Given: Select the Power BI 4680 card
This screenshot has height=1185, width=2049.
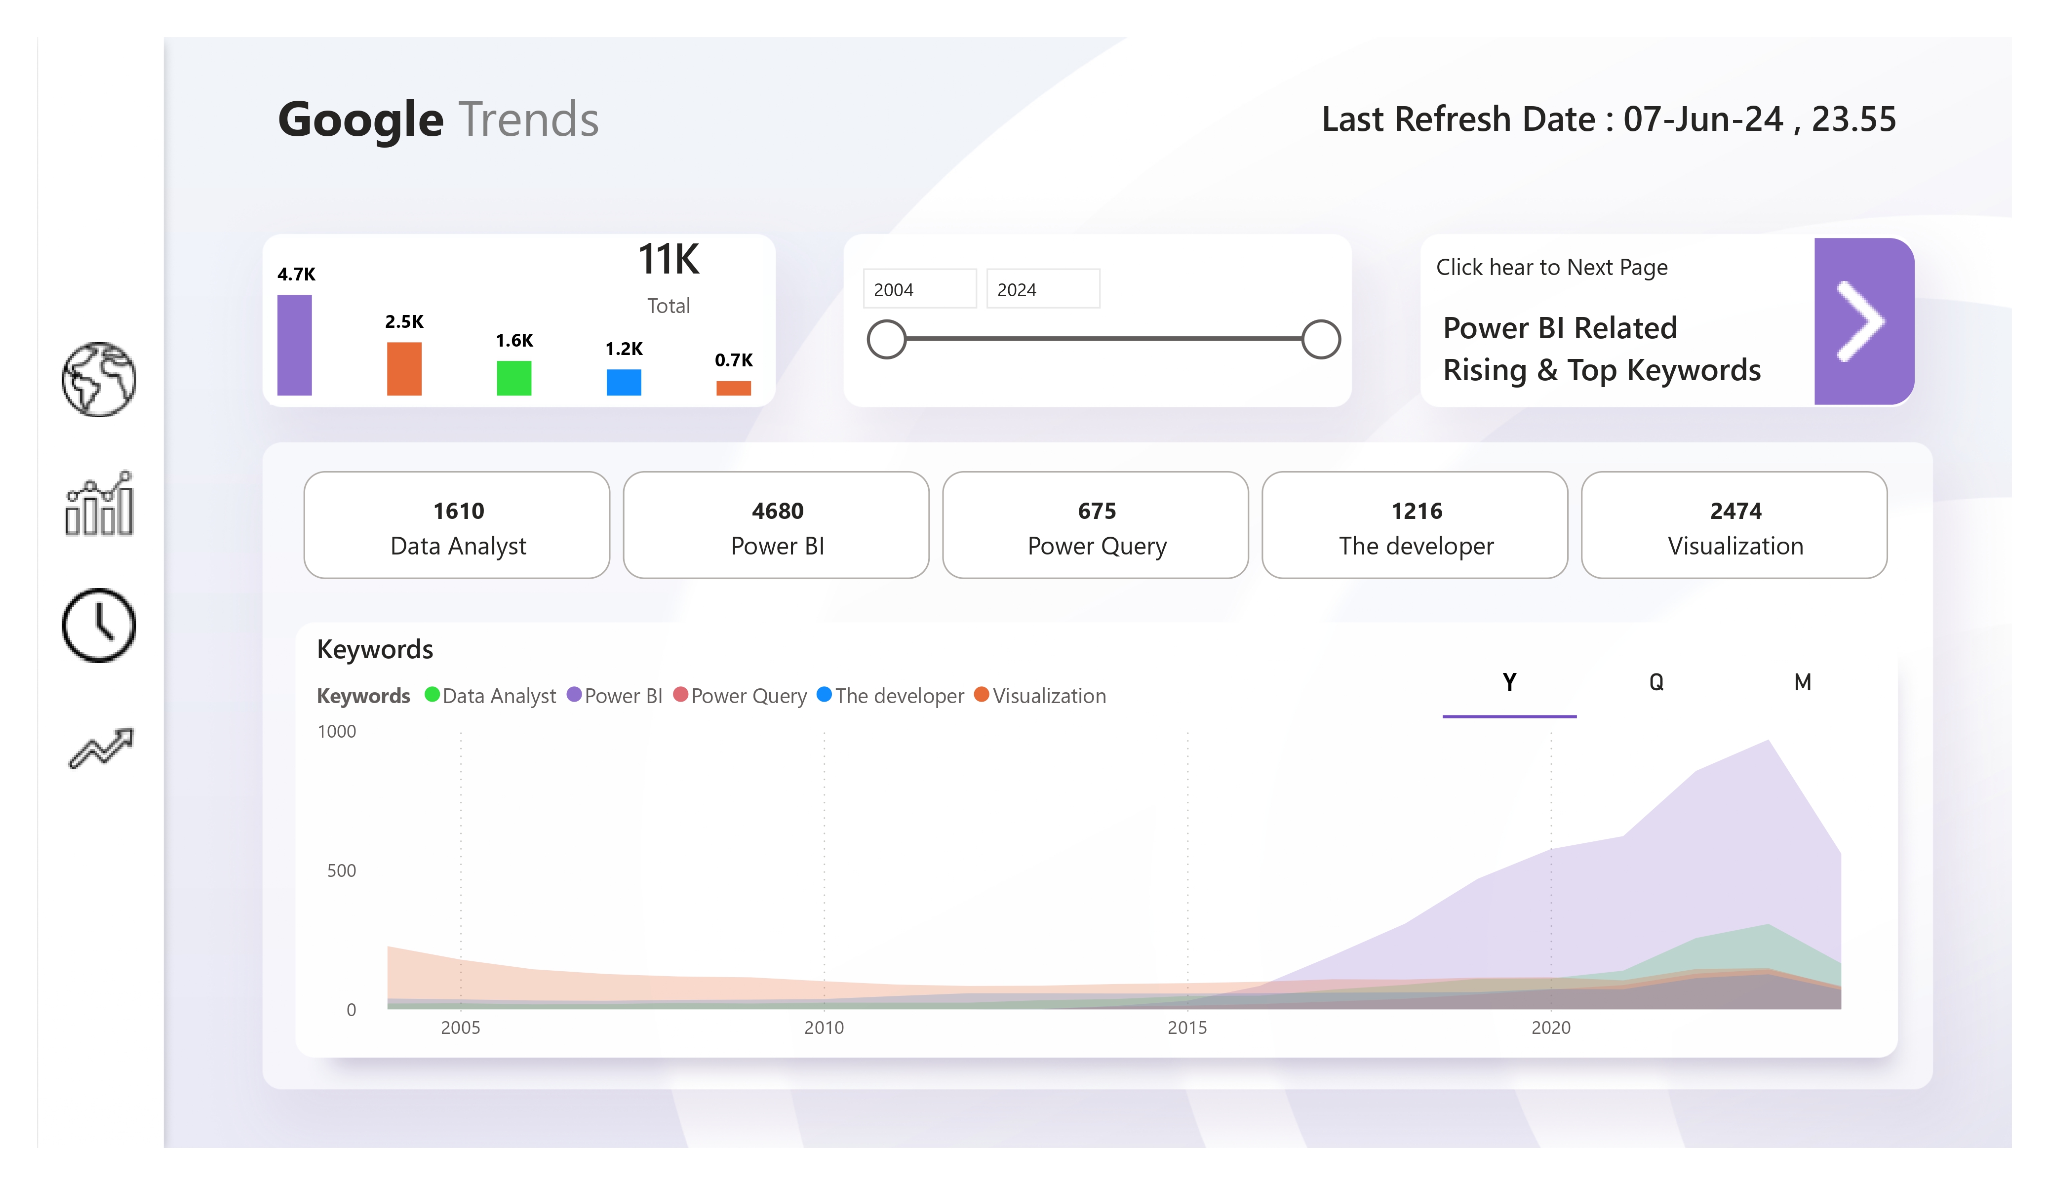Looking at the screenshot, I should (x=777, y=525).
